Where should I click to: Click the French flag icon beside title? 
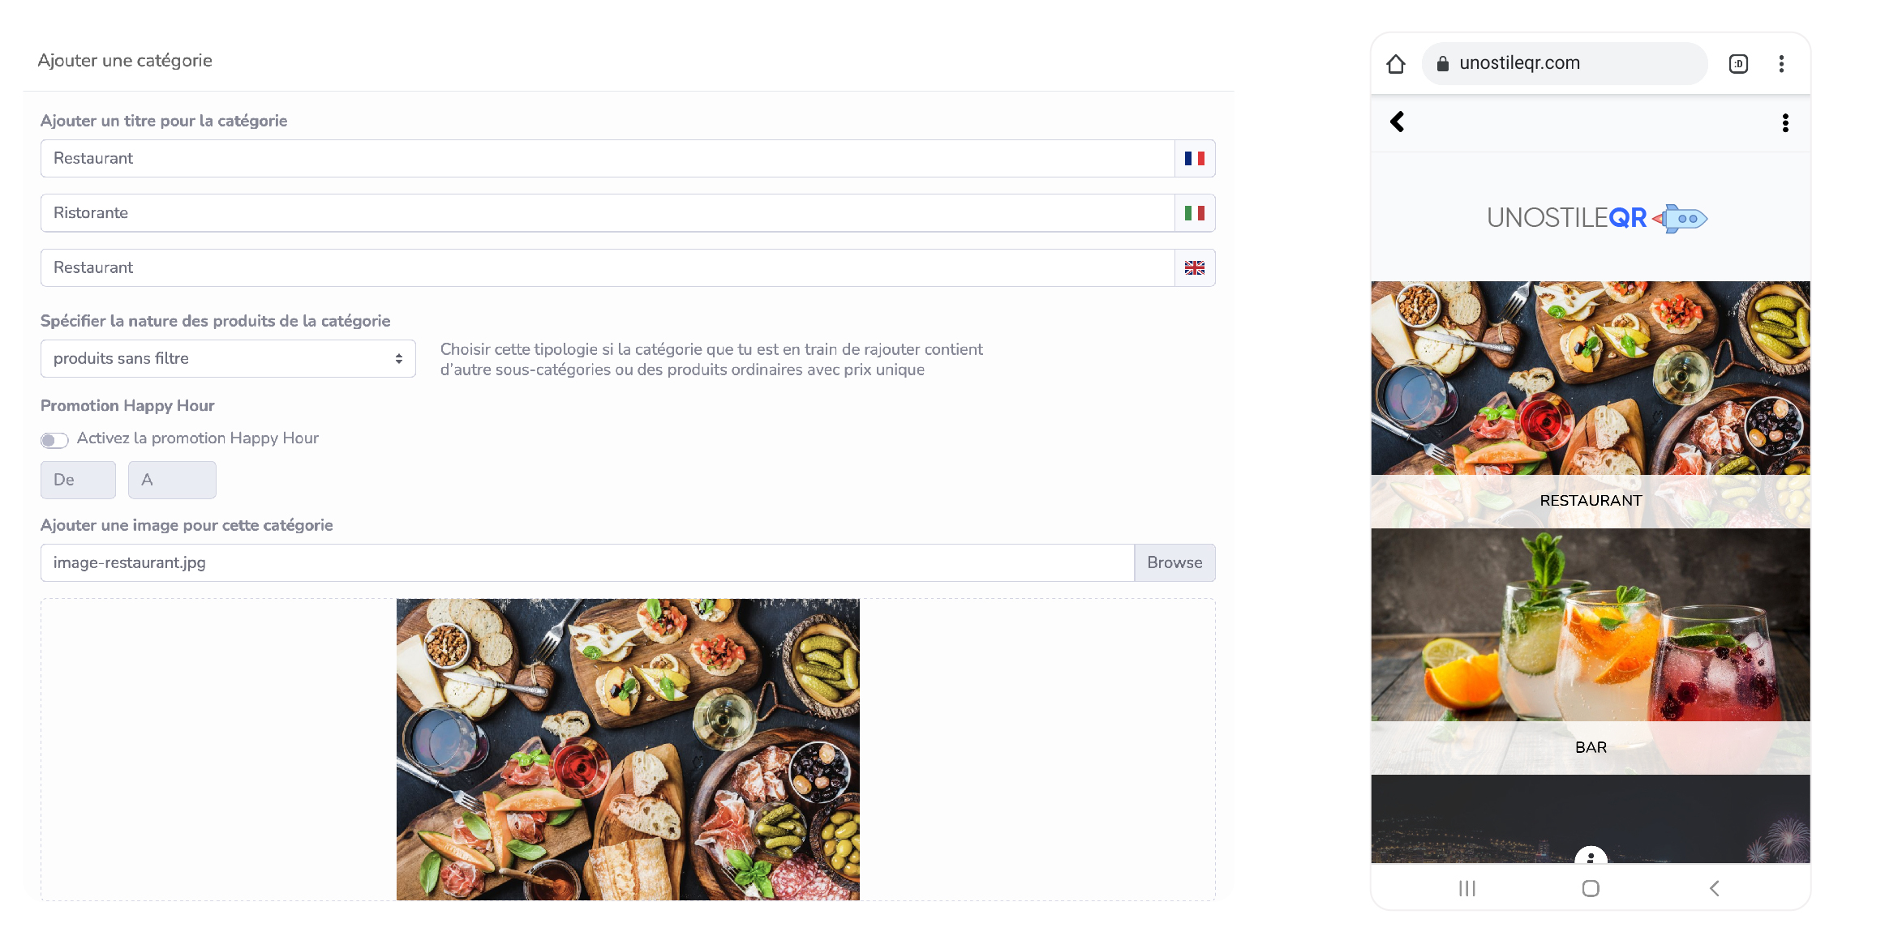1194,158
